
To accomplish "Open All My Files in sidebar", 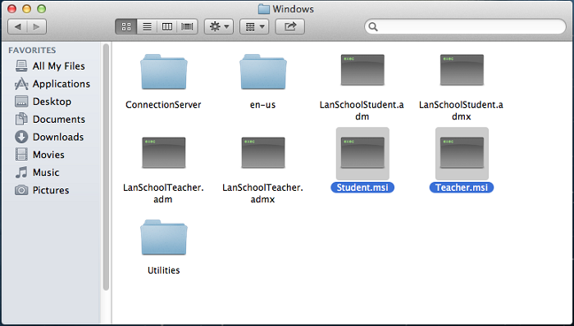I will pyautogui.click(x=50, y=66).
